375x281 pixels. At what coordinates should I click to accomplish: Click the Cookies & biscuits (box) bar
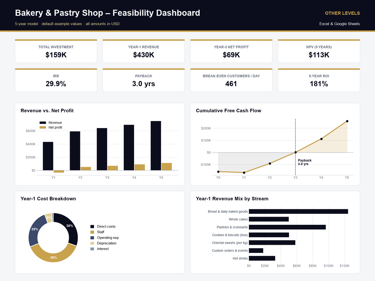pyautogui.click(x=269, y=235)
